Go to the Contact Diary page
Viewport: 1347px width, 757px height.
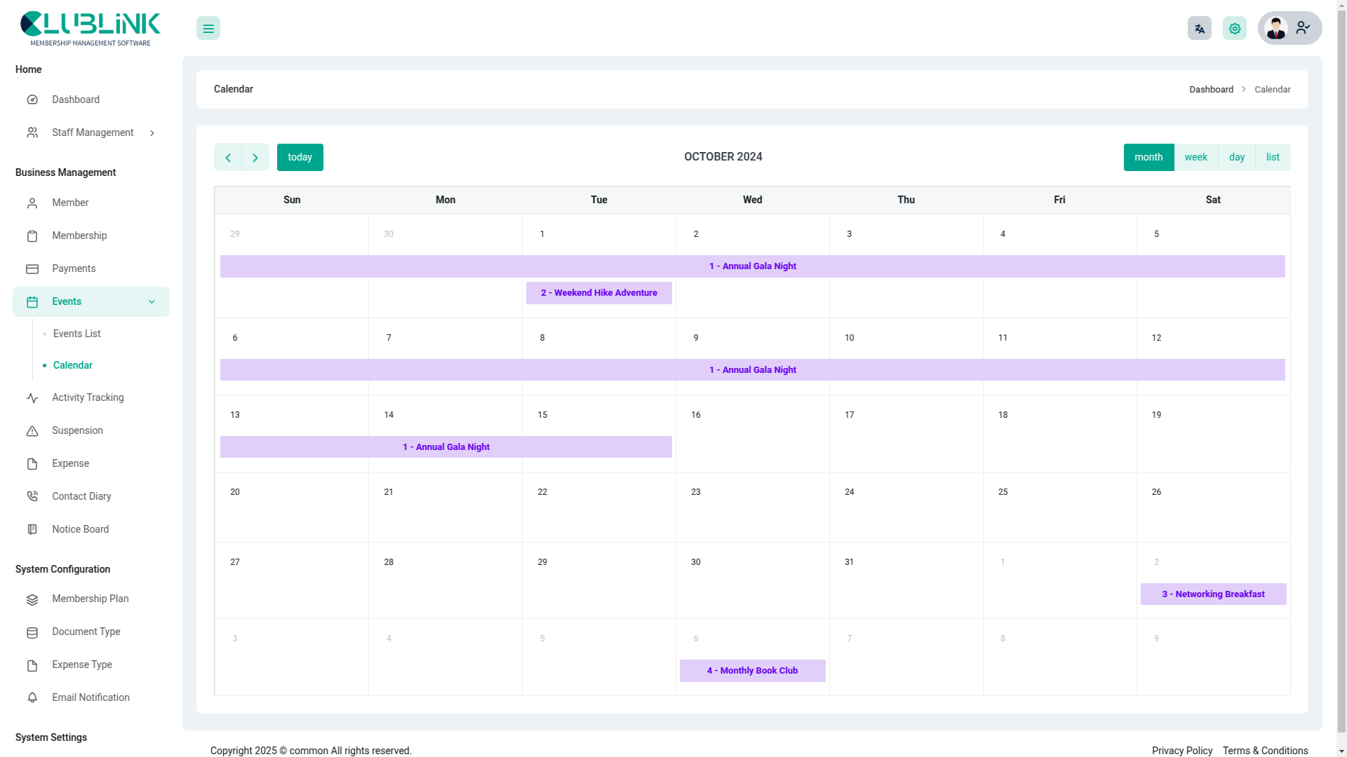pos(81,496)
